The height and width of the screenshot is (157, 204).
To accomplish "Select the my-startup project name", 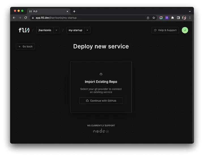I will [75, 30].
